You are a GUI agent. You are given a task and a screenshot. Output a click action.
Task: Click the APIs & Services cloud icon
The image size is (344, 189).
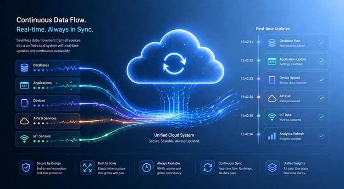coord(24,121)
